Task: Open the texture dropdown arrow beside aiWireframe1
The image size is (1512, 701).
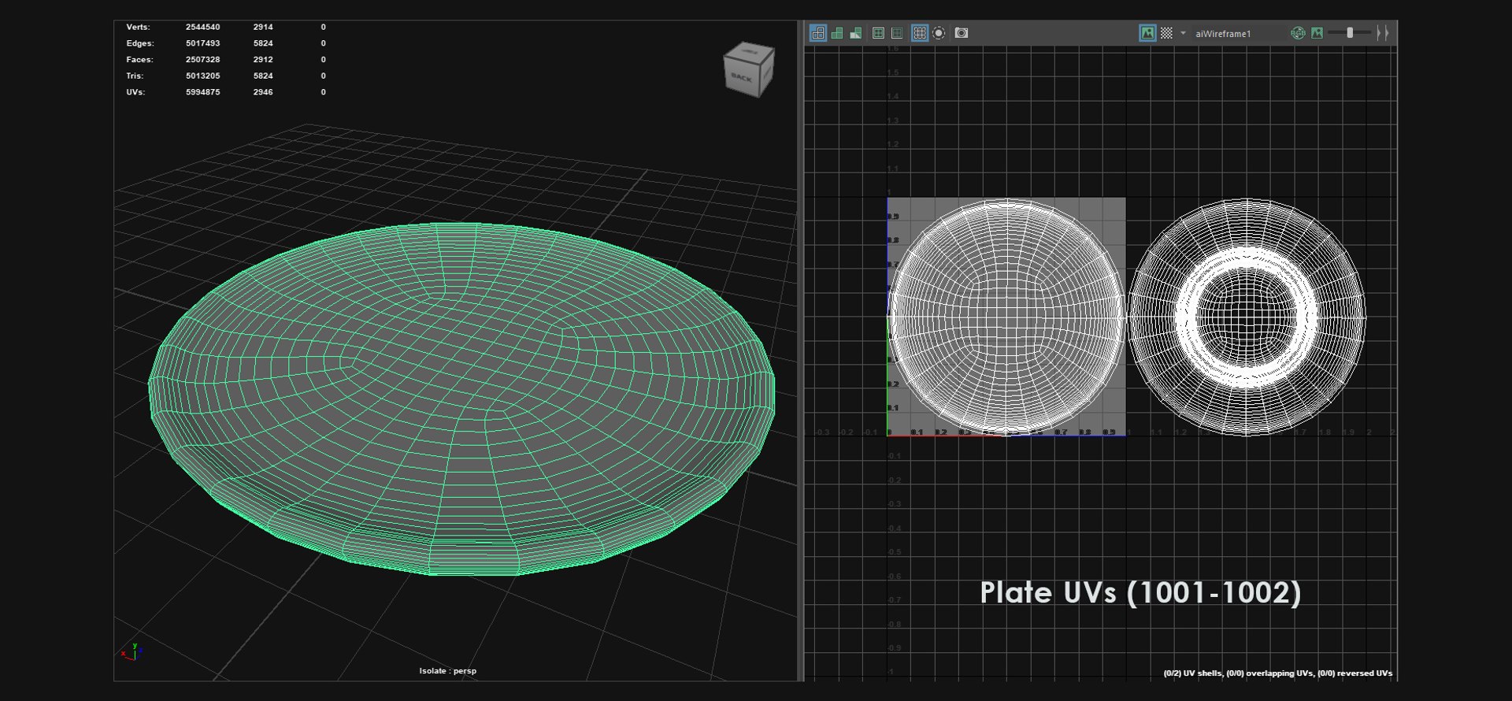Action: [1183, 33]
